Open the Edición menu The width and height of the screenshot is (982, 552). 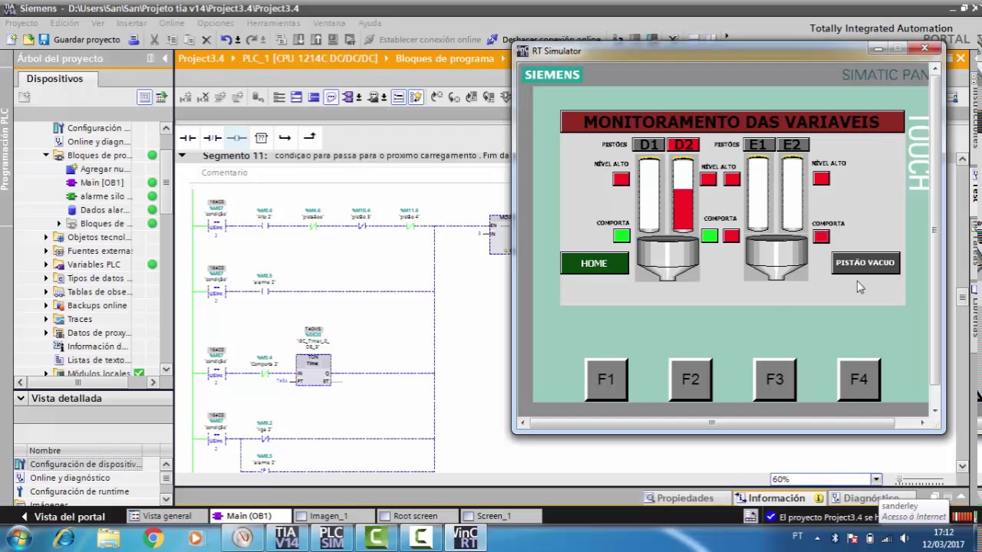[x=65, y=23]
